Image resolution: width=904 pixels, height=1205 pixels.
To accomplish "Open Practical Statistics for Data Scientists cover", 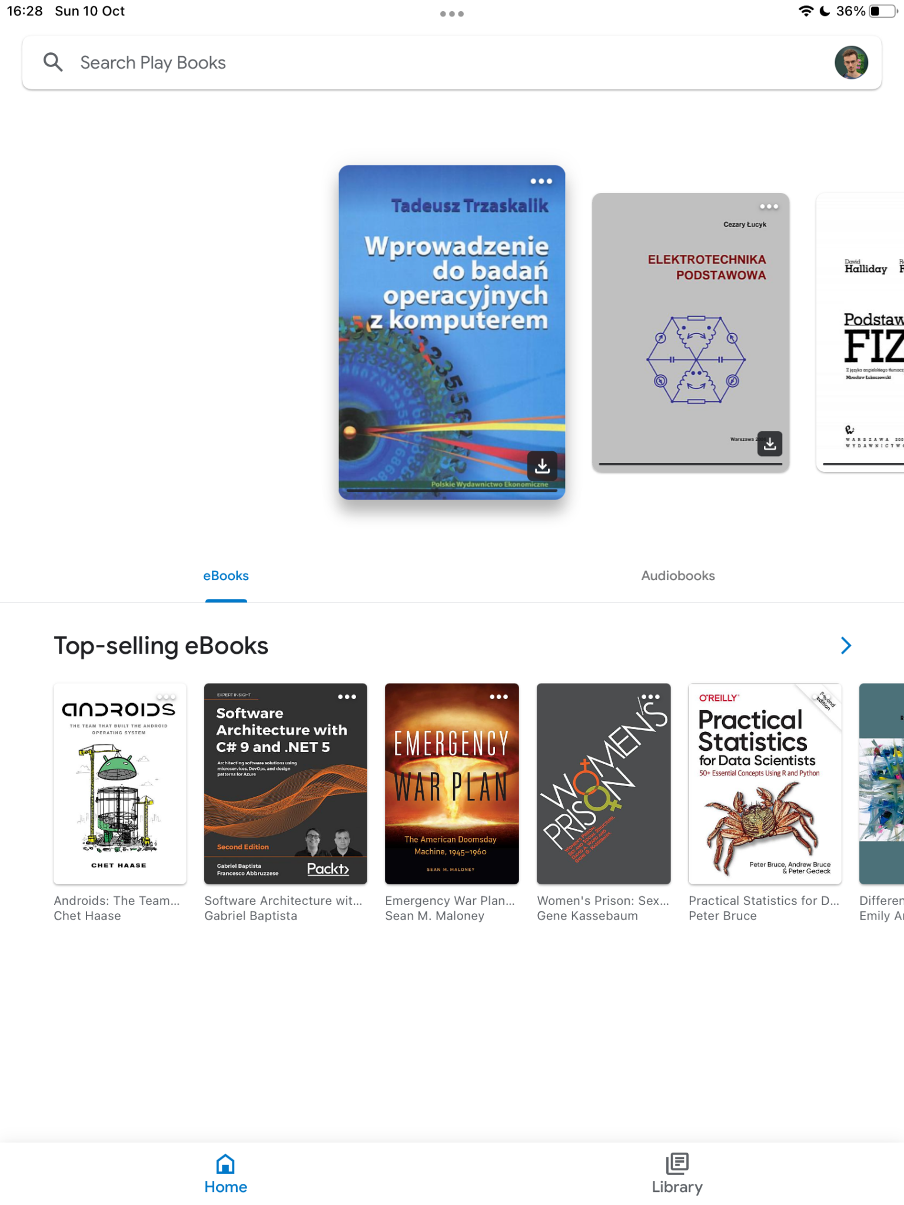I will tap(765, 784).
